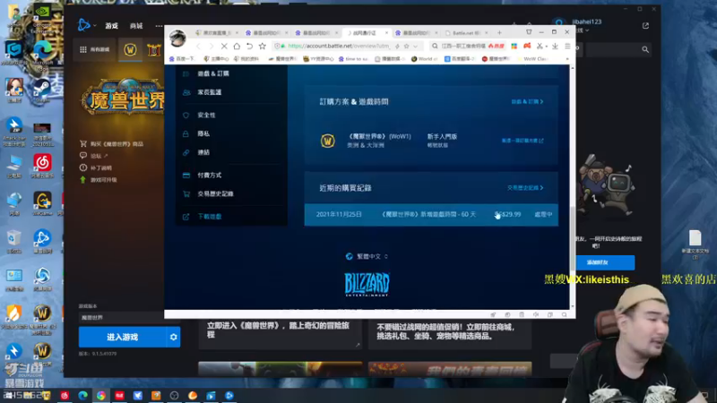Open game settings gear next to play
This screenshot has height=403, width=717.
(173, 338)
